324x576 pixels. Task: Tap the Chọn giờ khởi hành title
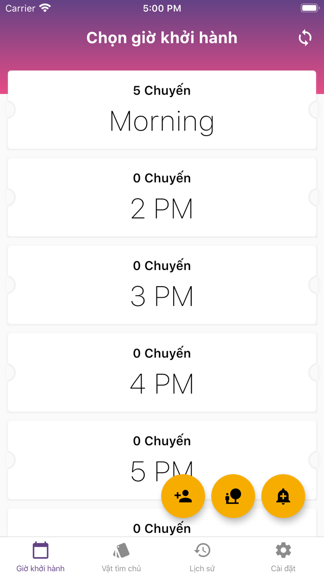click(x=162, y=38)
